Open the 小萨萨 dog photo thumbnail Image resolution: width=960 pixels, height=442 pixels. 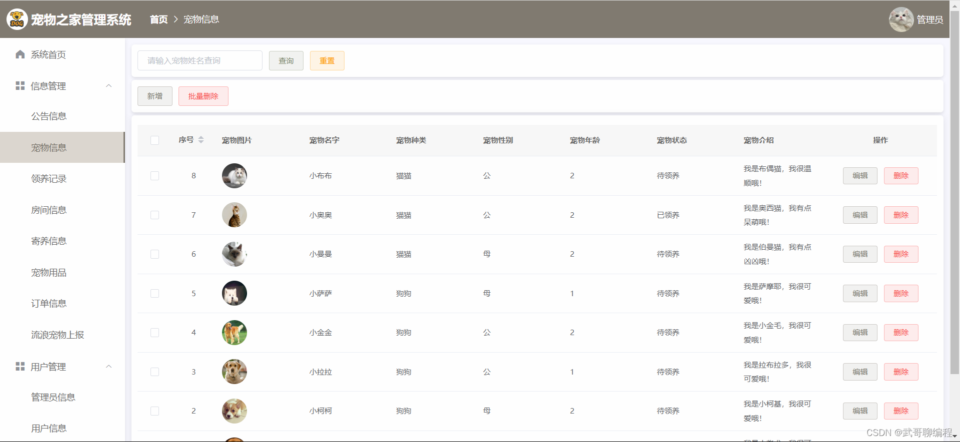(x=234, y=293)
